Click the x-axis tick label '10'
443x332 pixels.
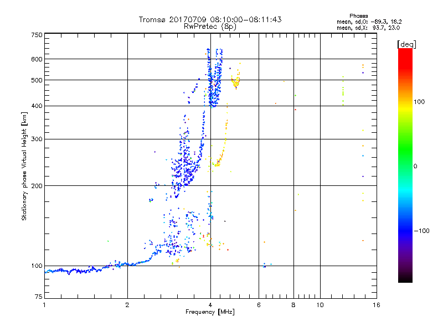320,305
